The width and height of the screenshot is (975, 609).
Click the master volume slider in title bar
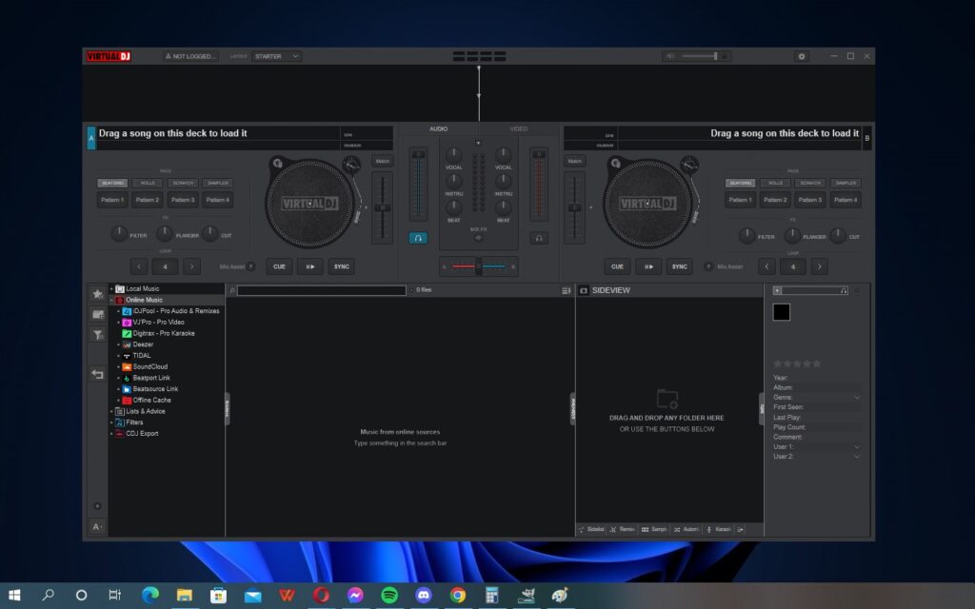pyautogui.click(x=700, y=56)
